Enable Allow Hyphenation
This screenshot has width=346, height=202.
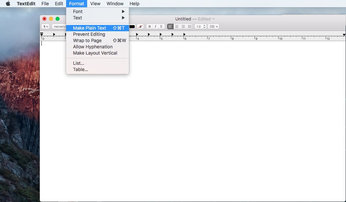pos(92,47)
